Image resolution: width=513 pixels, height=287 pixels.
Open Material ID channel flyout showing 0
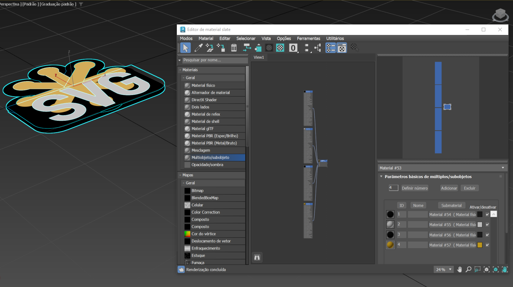pyautogui.click(x=293, y=48)
